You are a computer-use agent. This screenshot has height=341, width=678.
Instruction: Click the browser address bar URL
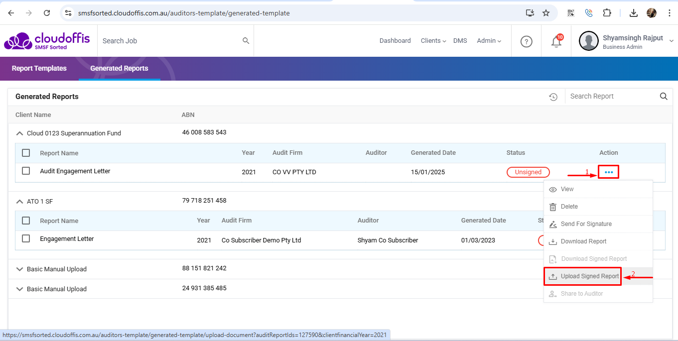tap(184, 13)
